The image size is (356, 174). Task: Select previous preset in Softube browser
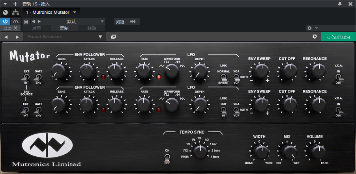point(6,37)
